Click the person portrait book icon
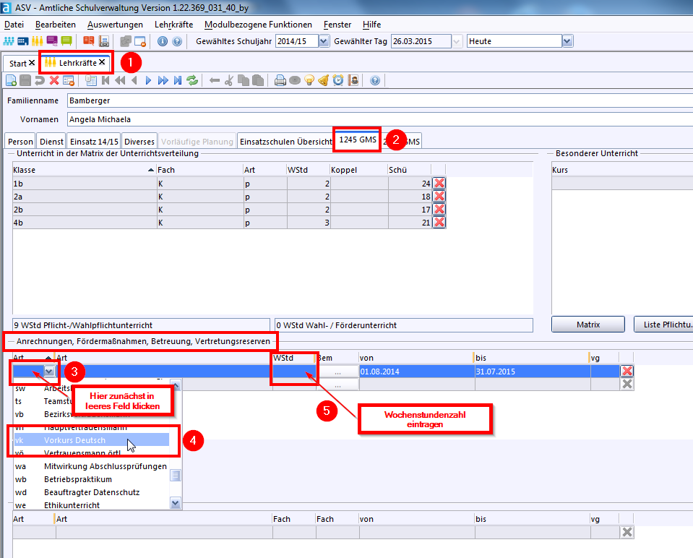This screenshot has height=558, width=693. point(353,80)
